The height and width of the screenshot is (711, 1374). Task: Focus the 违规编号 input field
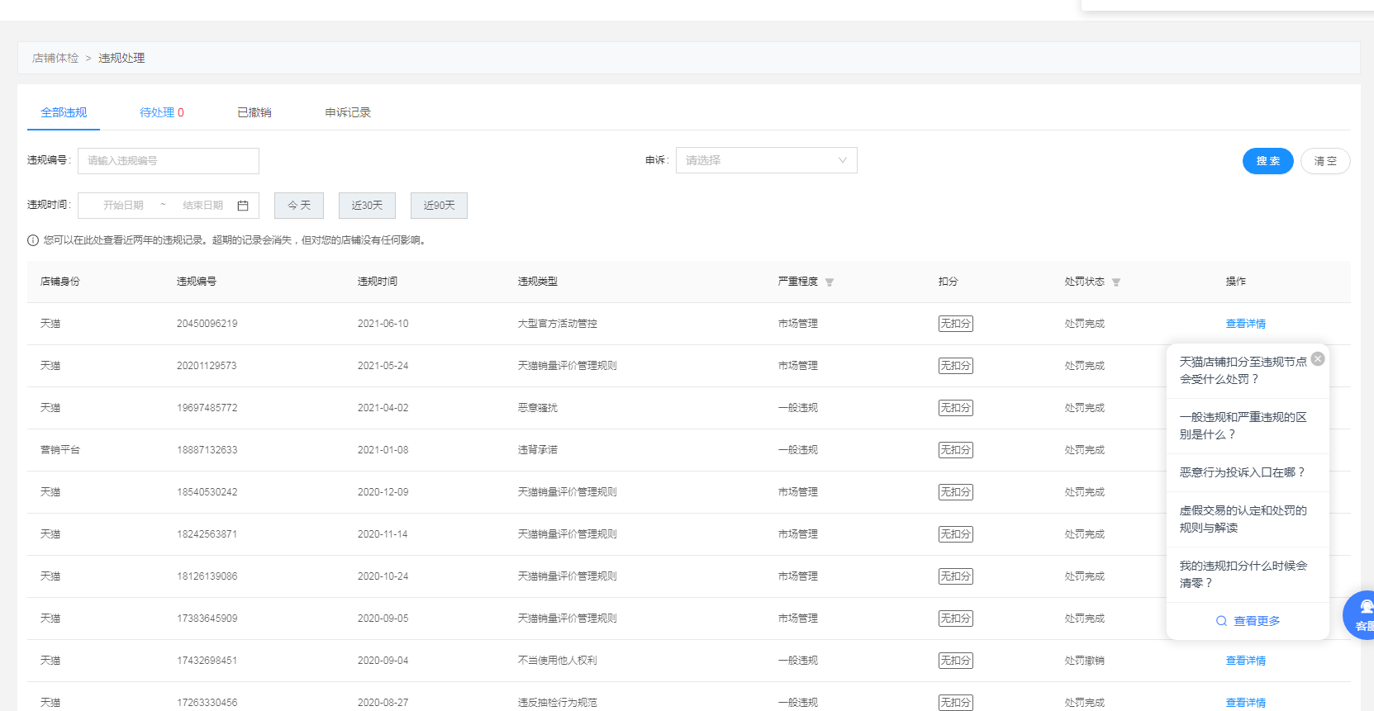[169, 161]
